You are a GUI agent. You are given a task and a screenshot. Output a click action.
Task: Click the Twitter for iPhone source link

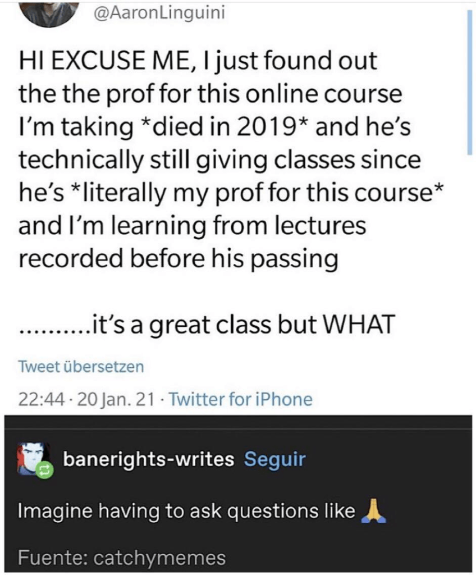[x=240, y=400]
